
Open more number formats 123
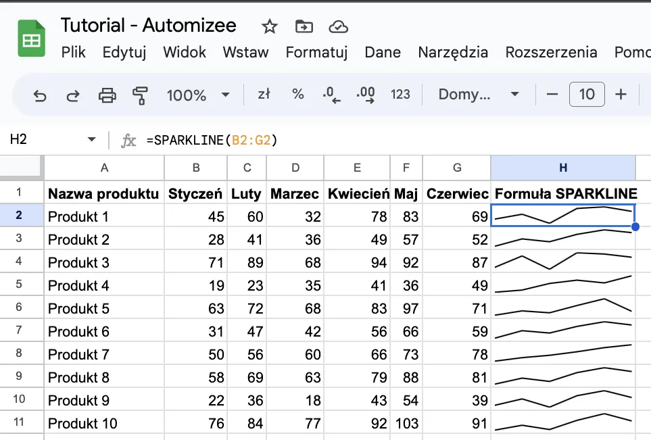400,95
